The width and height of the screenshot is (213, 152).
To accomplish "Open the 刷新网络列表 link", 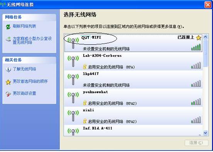I will tap(24, 26).
